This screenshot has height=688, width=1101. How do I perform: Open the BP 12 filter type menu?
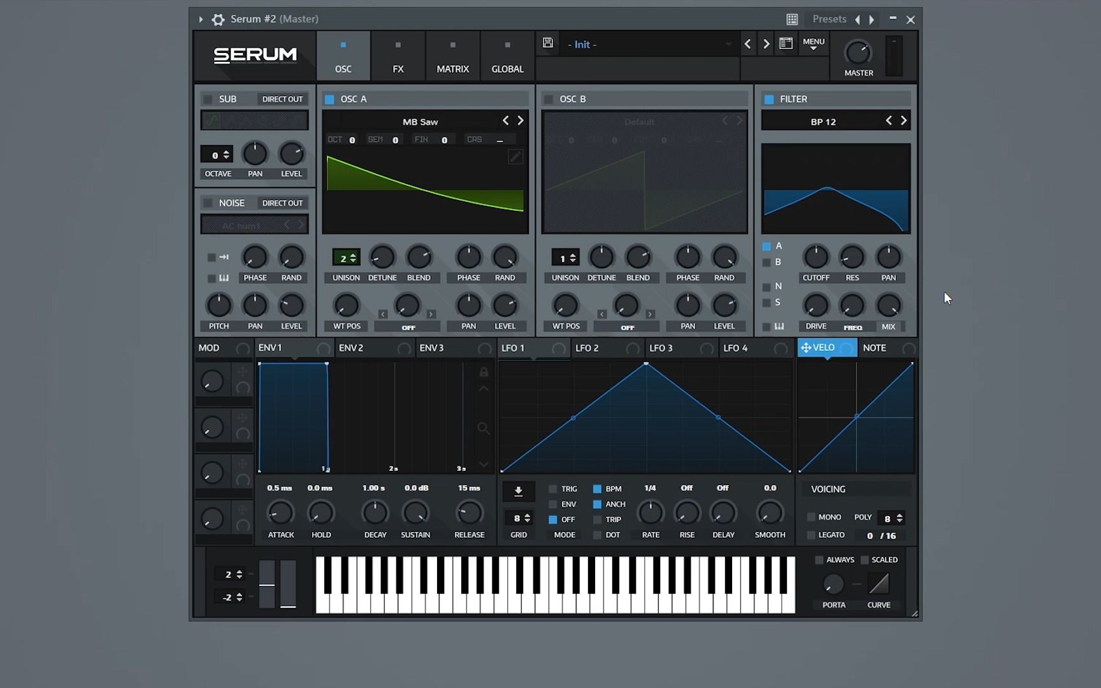[823, 122]
